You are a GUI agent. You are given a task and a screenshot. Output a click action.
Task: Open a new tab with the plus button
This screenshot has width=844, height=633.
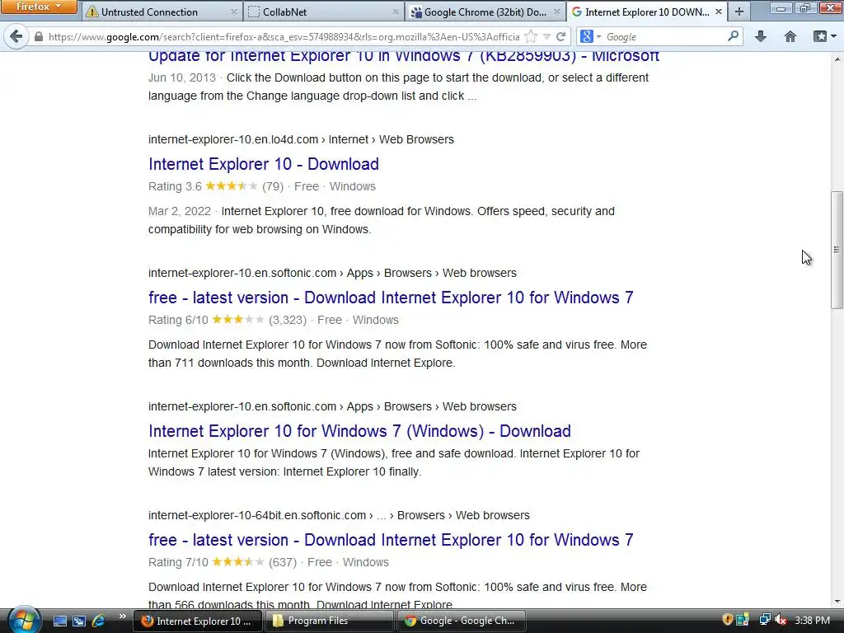click(739, 12)
